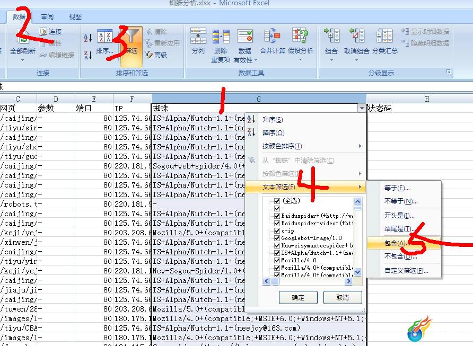
Task: Click the 合并计算 consolidate icon
Action: click(x=272, y=36)
